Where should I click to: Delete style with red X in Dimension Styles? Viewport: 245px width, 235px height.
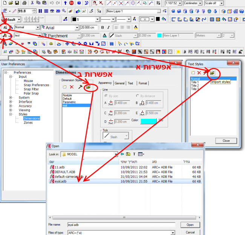72,87
